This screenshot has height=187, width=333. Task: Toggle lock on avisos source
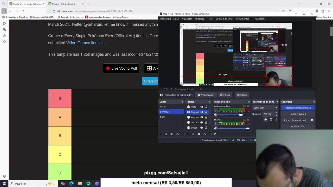[206, 128]
